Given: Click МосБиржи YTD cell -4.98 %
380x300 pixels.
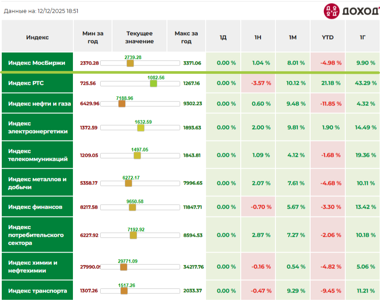Looking at the screenshot, I should pyautogui.click(x=328, y=62).
